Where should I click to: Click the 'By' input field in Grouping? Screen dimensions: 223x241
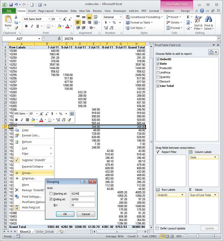click(83, 205)
